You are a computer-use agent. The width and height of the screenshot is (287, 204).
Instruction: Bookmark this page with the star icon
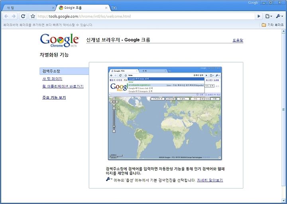pyautogui.click(x=33, y=16)
